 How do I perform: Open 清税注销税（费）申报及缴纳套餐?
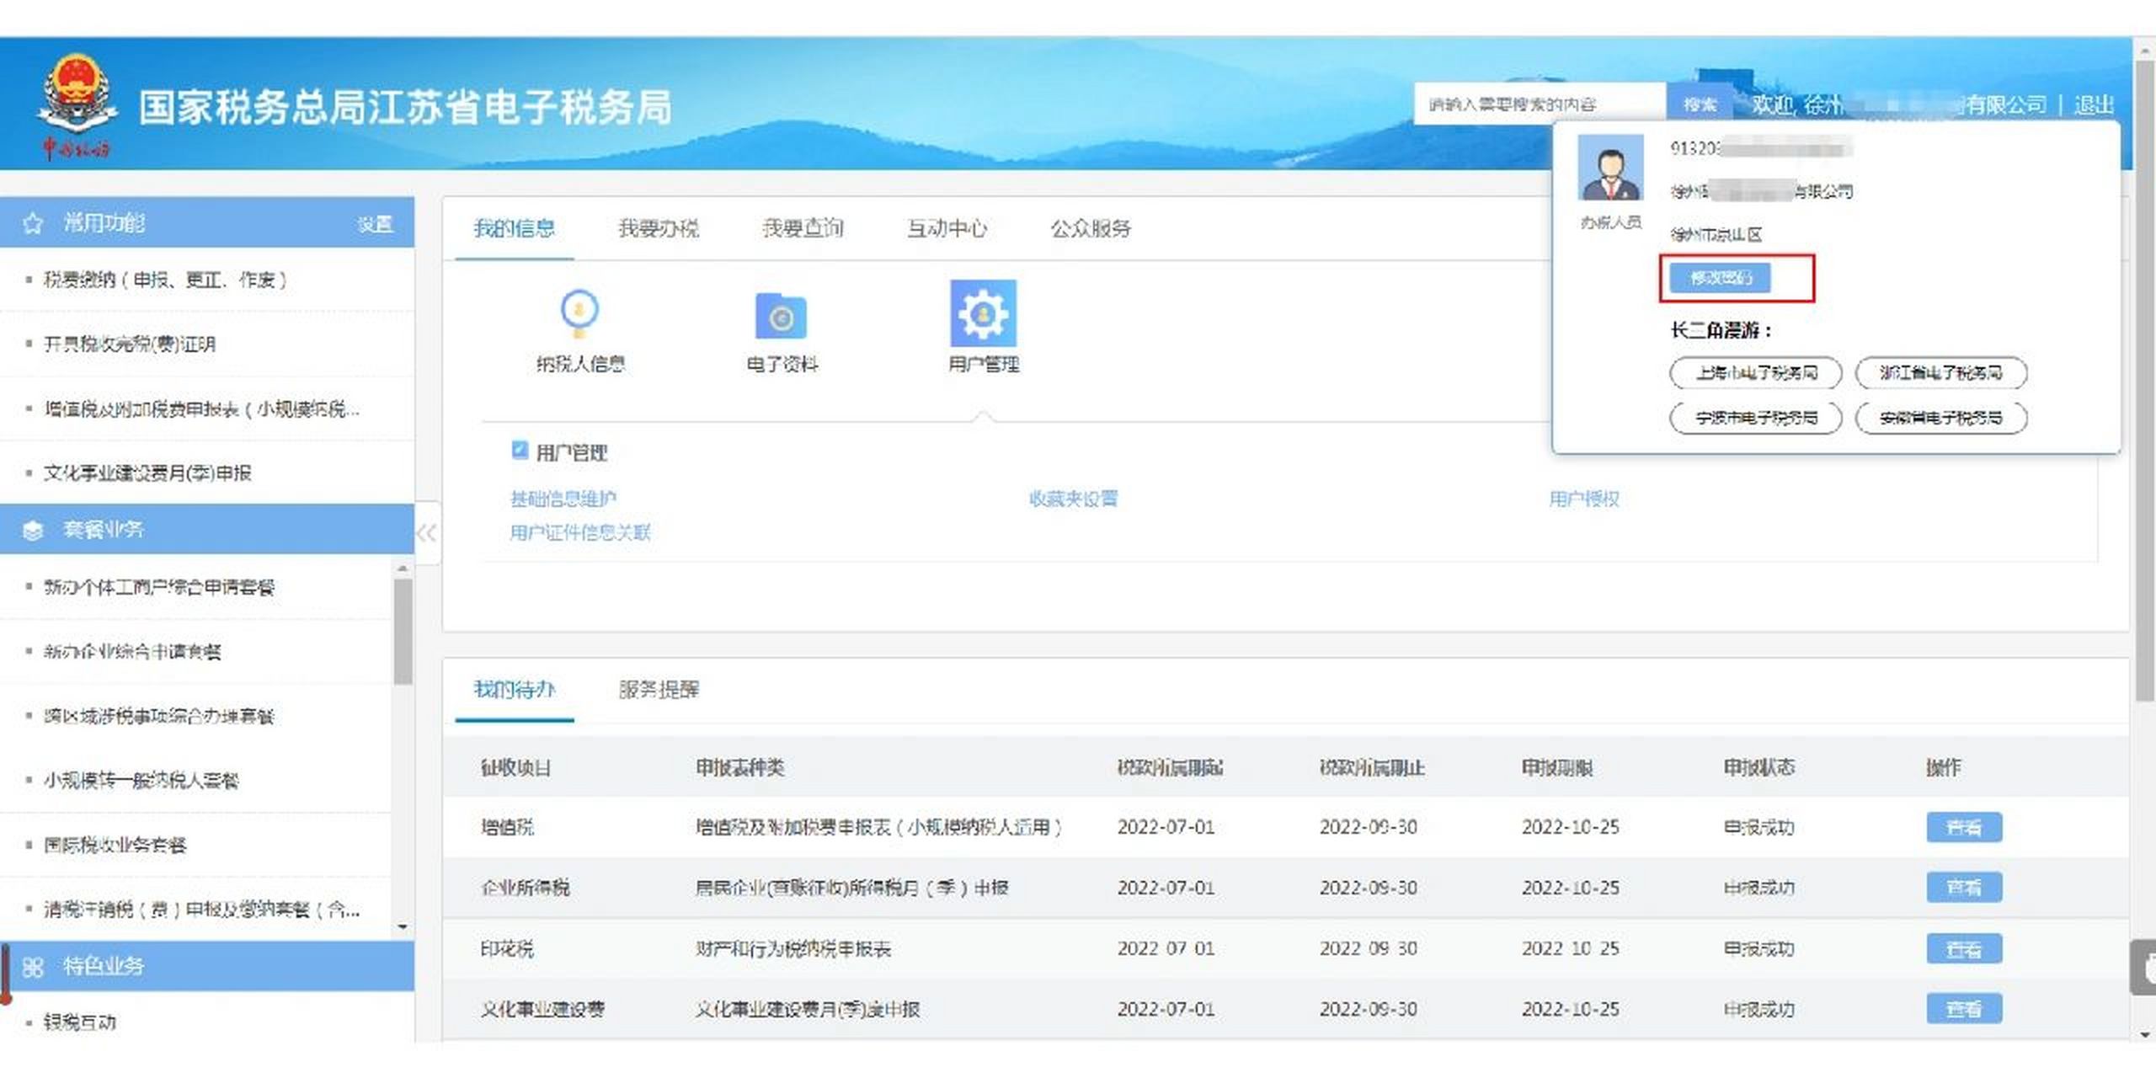click(x=202, y=909)
